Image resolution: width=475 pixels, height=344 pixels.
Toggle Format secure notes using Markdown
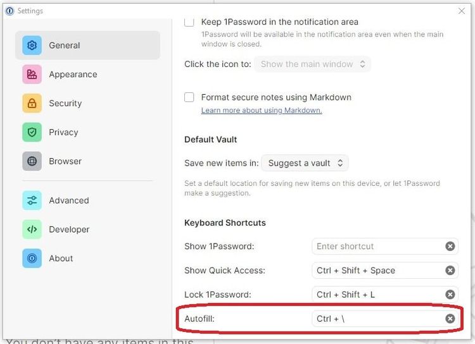(x=189, y=97)
